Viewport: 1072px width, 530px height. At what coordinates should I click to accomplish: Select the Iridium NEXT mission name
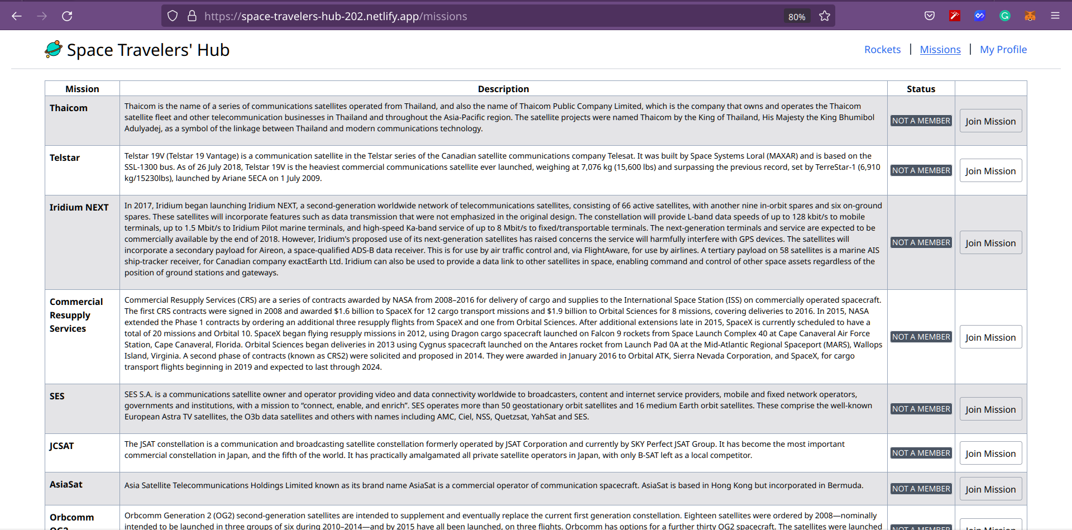(79, 207)
